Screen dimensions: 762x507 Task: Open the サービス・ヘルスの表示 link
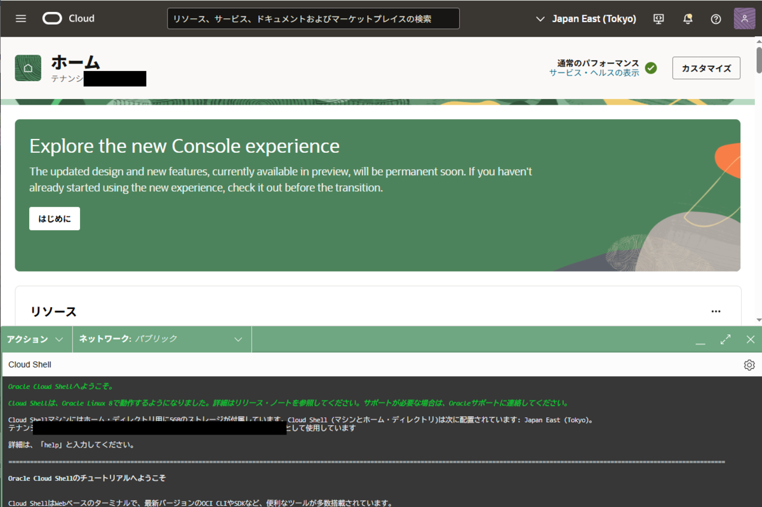pyautogui.click(x=594, y=73)
